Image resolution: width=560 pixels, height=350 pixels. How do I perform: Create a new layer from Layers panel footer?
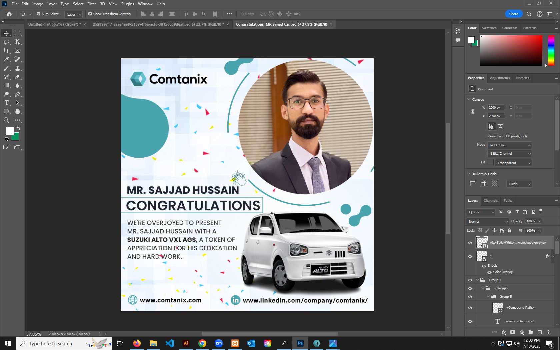[x=540, y=332]
